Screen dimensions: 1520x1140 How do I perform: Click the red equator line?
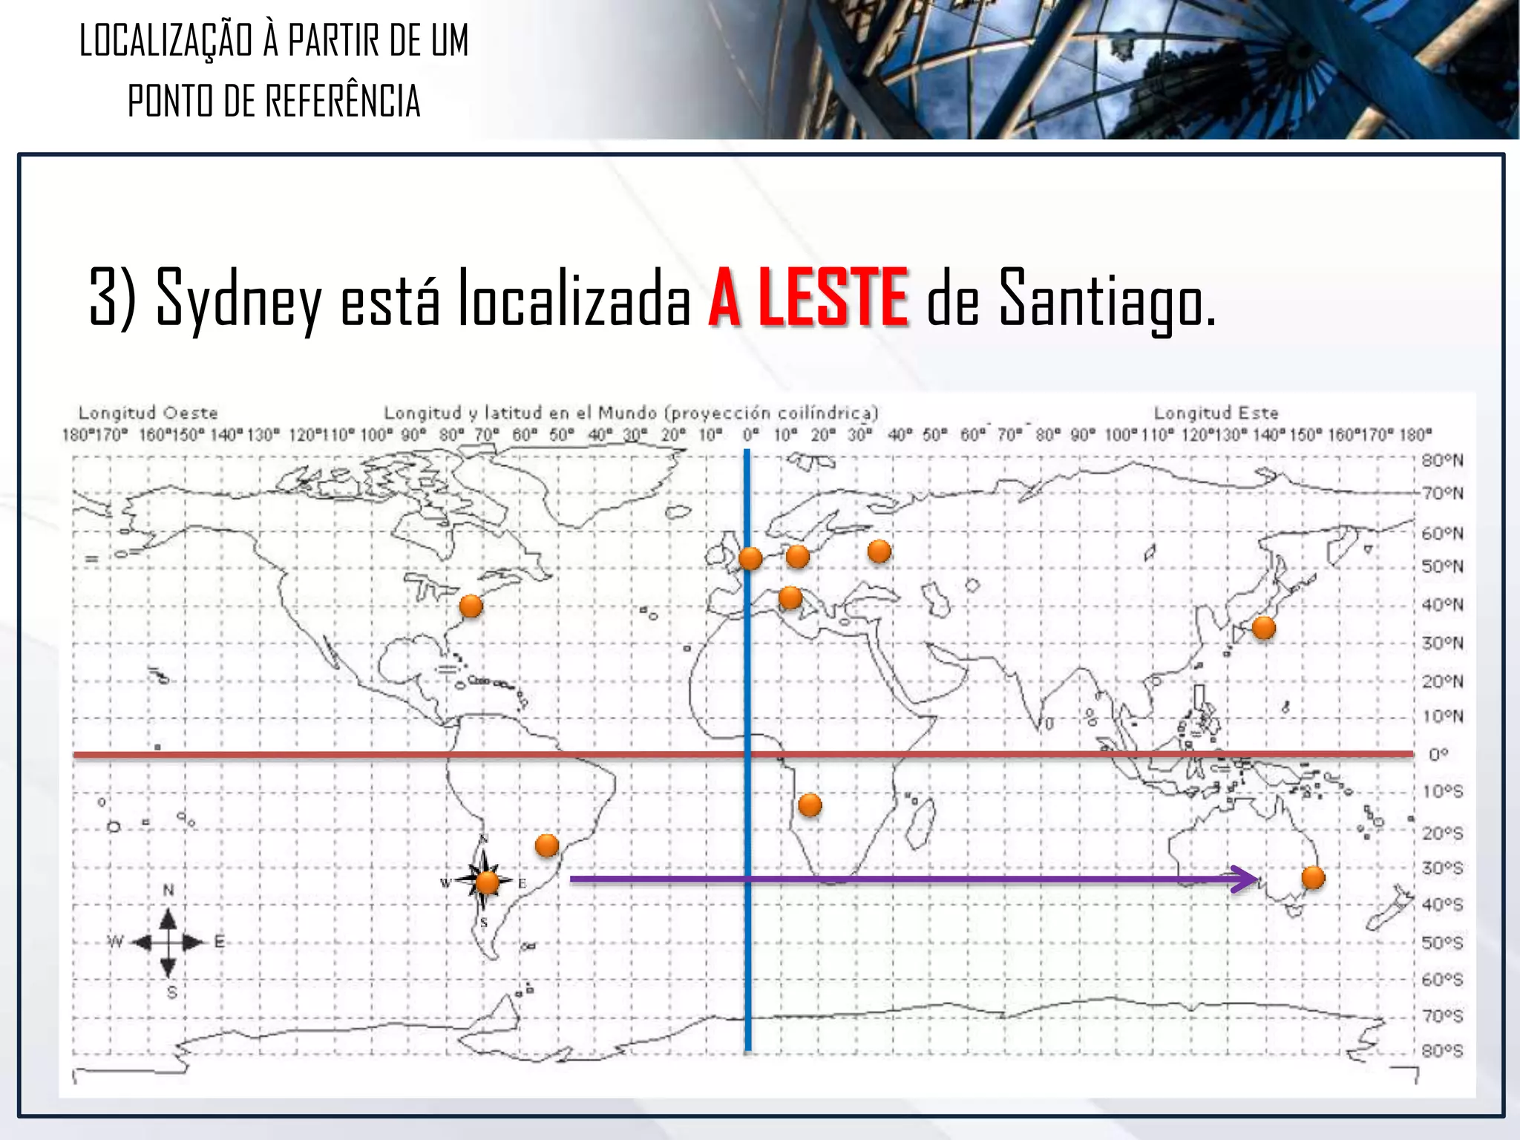click(x=744, y=755)
